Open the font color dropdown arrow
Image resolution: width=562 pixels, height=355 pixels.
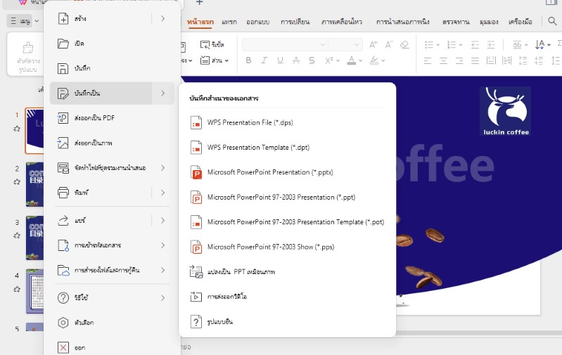pyautogui.click(x=361, y=61)
